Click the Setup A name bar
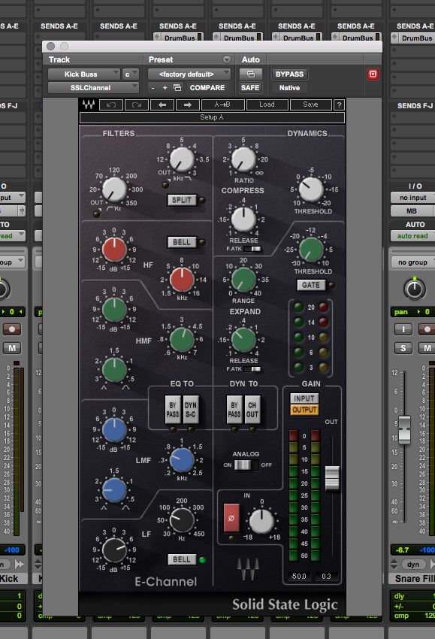Viewport: 435px width, 639px height. coord(212,117)
